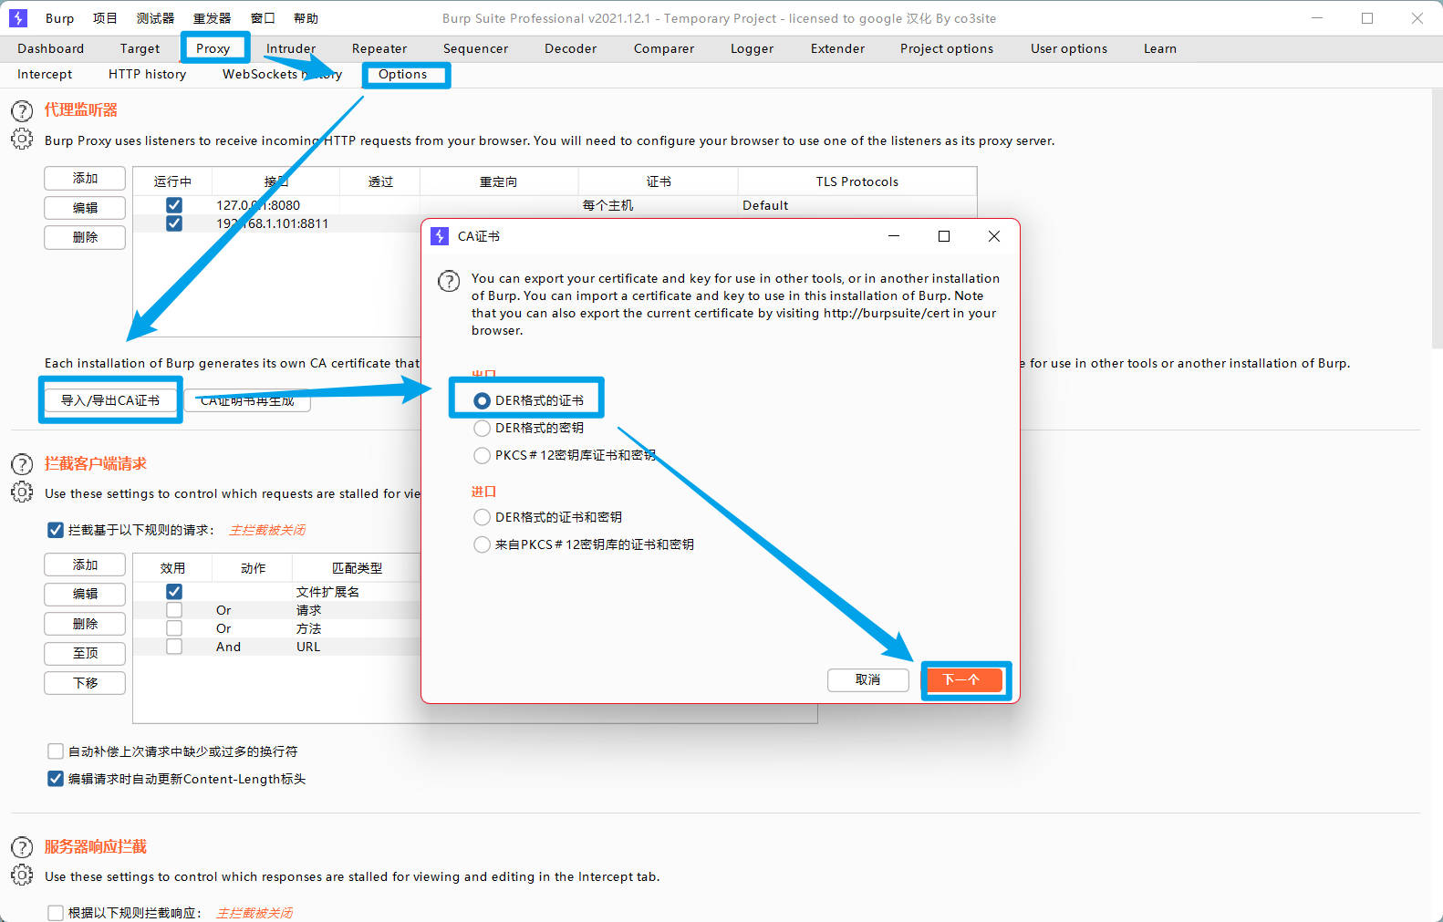Click the main window vertical scrollbar
1443x922 pixels.
1437,219
